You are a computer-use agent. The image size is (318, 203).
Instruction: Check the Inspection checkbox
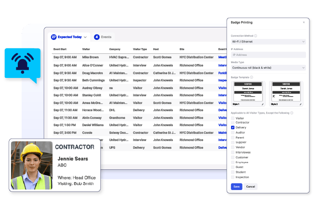(232, 177)
